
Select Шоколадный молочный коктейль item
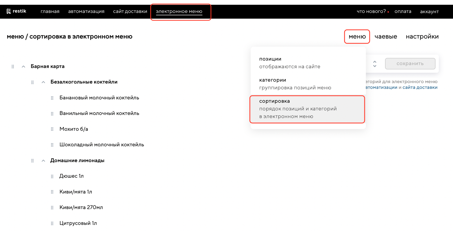[x=101, y=145]
